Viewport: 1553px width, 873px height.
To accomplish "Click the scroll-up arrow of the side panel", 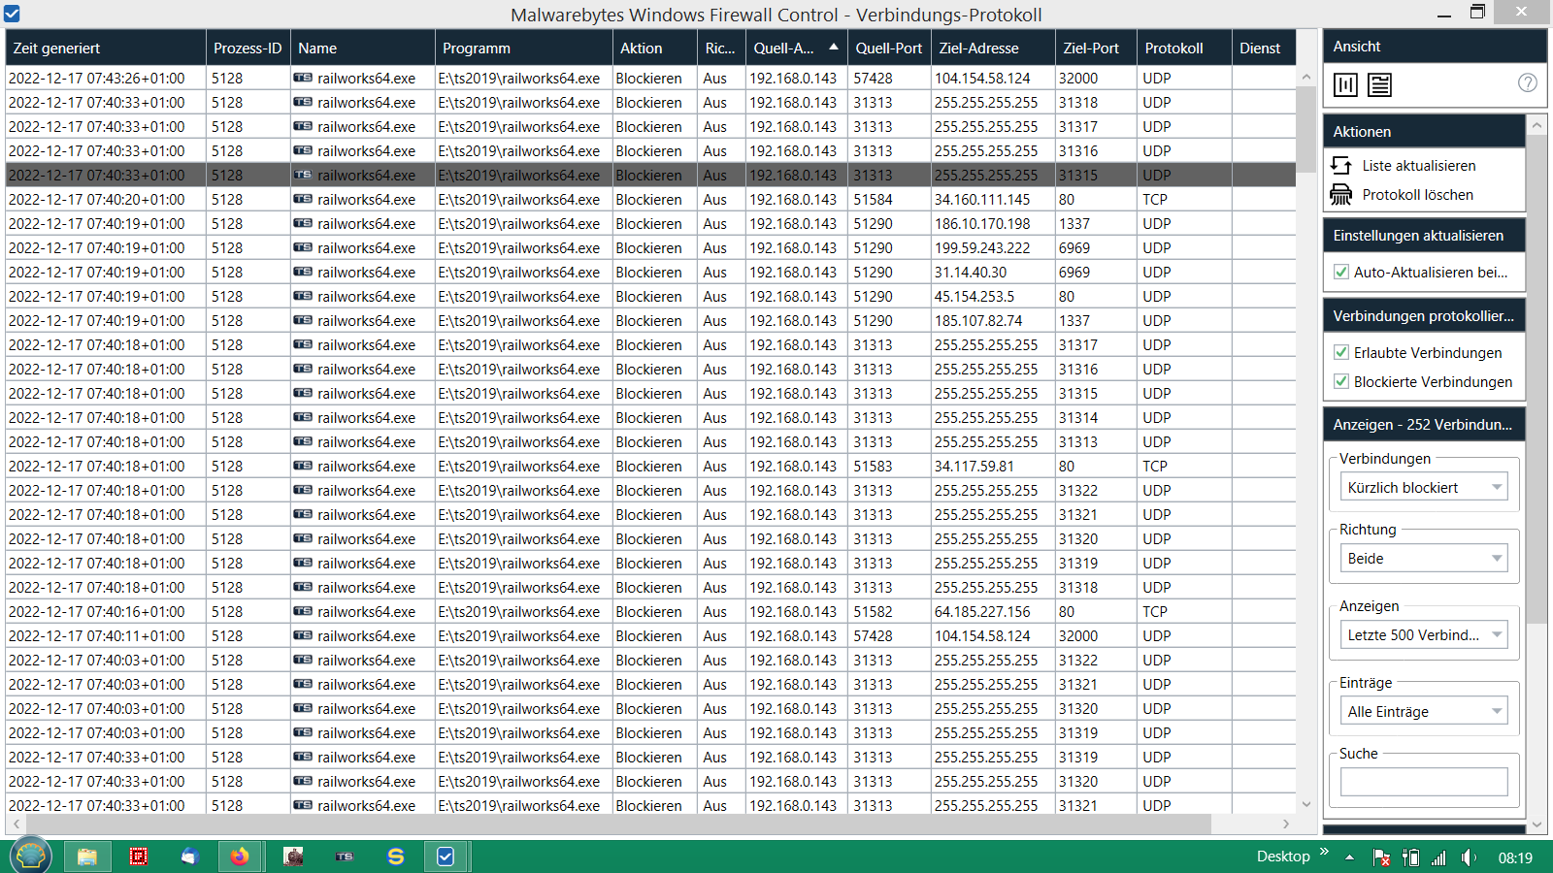I will point(1536,126).
